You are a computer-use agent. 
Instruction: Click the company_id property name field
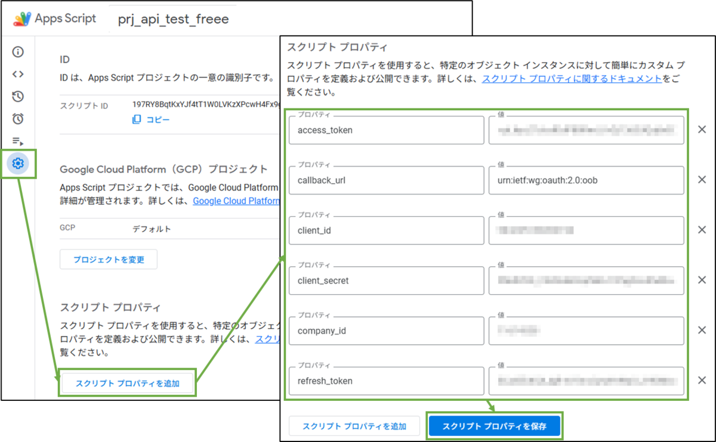point(387,330)
